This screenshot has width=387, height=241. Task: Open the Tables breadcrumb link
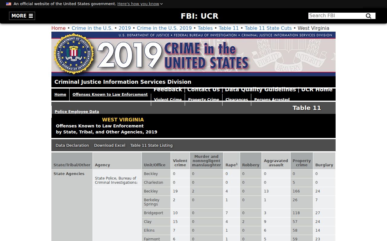pyautogui.click(x=205, y=28)
